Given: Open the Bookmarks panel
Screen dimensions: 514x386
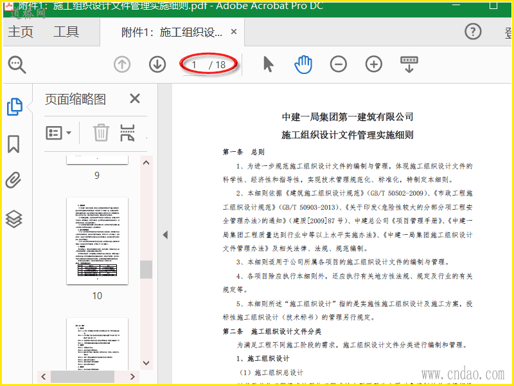Looking at the screenshot, I should (13, 144).
